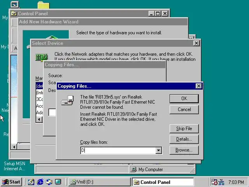Close the Select Device window
Viewport: 249px width, 187px height.
[196, 43]
